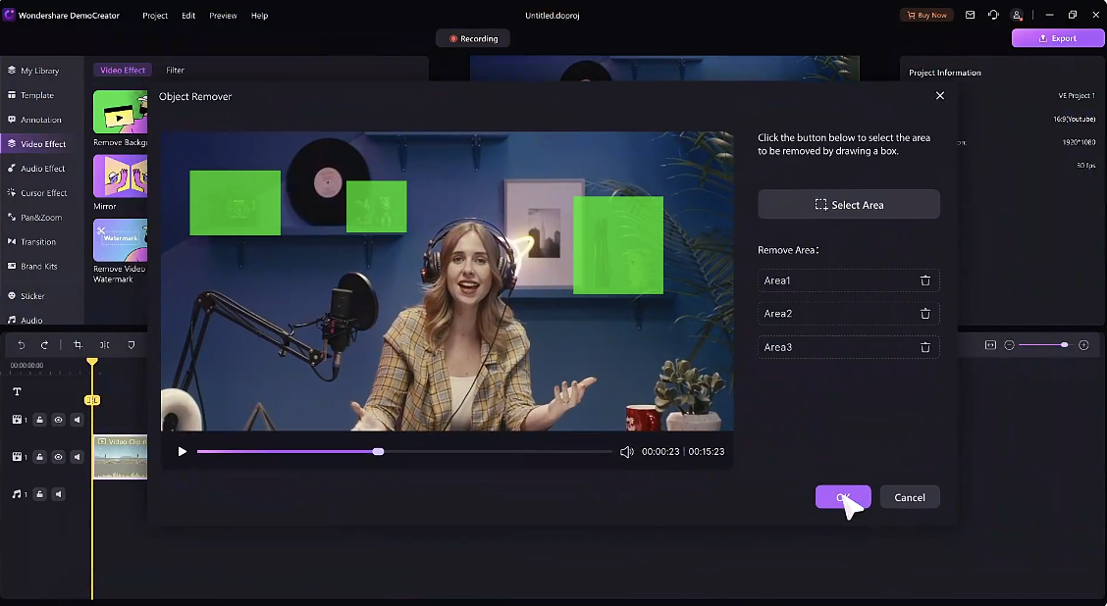Viewport: 1107px width, 606px height.
Task: Select the Remove Video Watermark thumbnail
Action: tap(120, 240)
